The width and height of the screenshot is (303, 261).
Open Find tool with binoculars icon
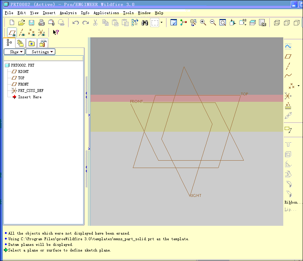point(144,23)
